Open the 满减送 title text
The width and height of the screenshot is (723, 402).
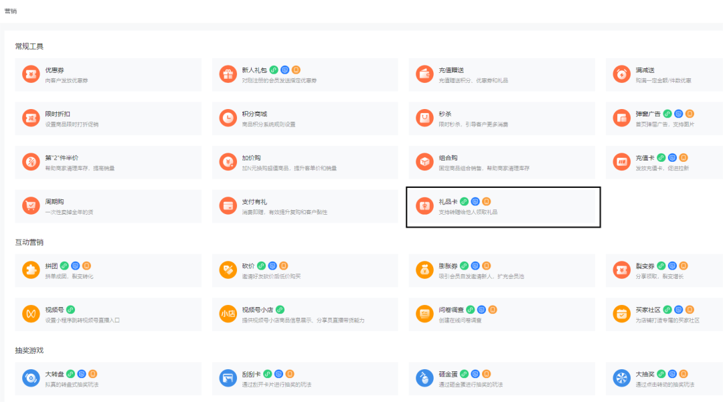point(645,70)
